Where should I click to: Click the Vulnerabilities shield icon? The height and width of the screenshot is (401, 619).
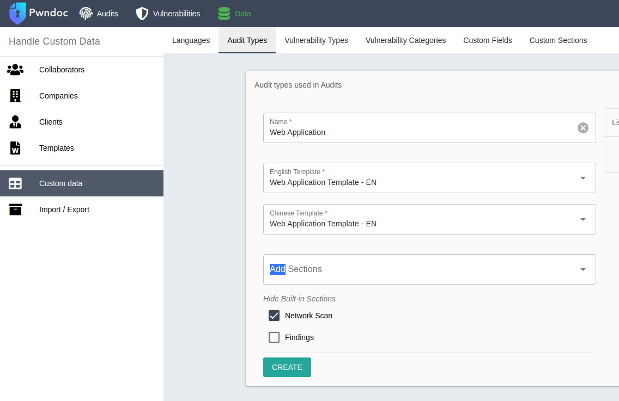point(142,14)
